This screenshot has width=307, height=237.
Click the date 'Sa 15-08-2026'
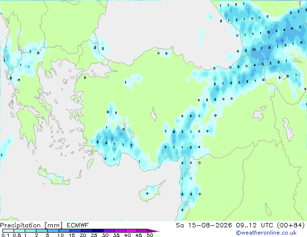204,225
